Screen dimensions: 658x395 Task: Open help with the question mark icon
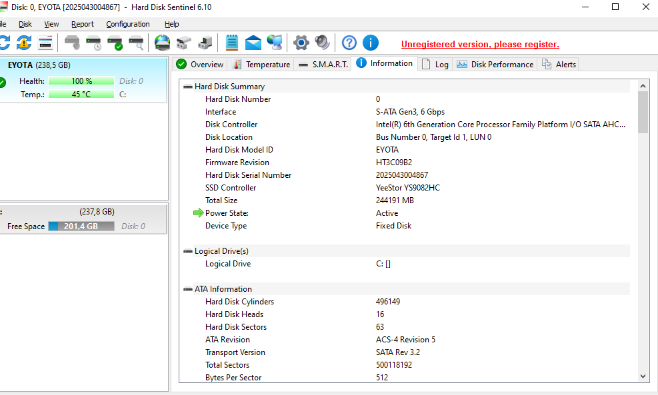pos(349,43)
